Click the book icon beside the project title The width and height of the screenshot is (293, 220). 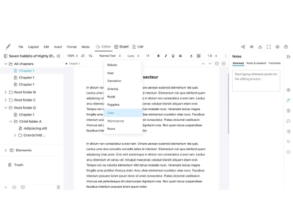click(x=6, y=56)
